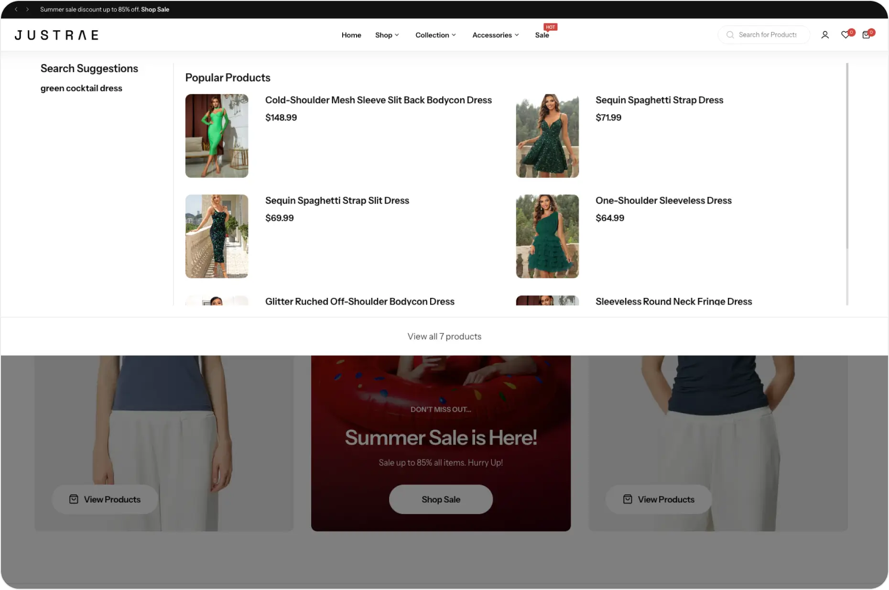Image resolution: width=889 pixels, height=590 pixels.
Task: Click the Shop Sale announcement link
Action: pos(155,9)
